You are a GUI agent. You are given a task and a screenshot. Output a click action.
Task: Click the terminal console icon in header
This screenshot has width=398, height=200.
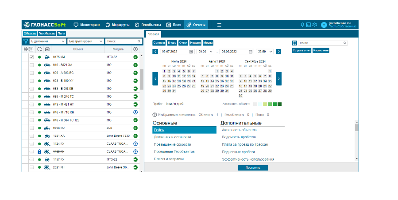coord(309,25)
